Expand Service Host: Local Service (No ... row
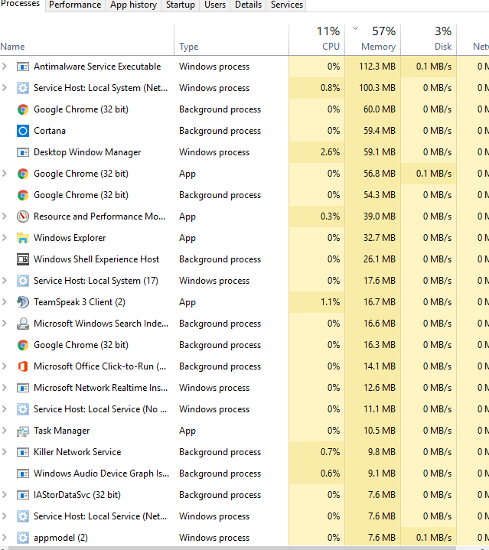The width and height of the screenshot is (489, 550). (x=5, y=408)
